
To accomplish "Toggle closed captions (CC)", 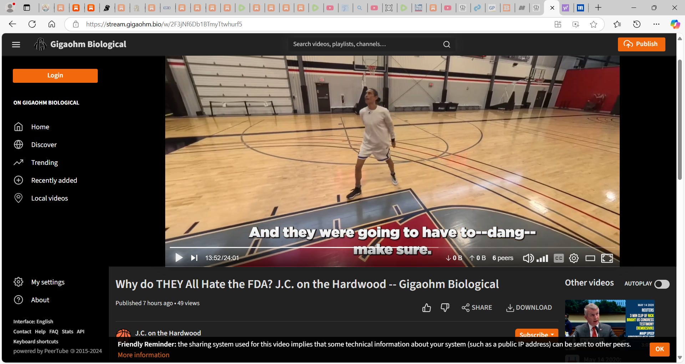I will [x=559, y=258].
